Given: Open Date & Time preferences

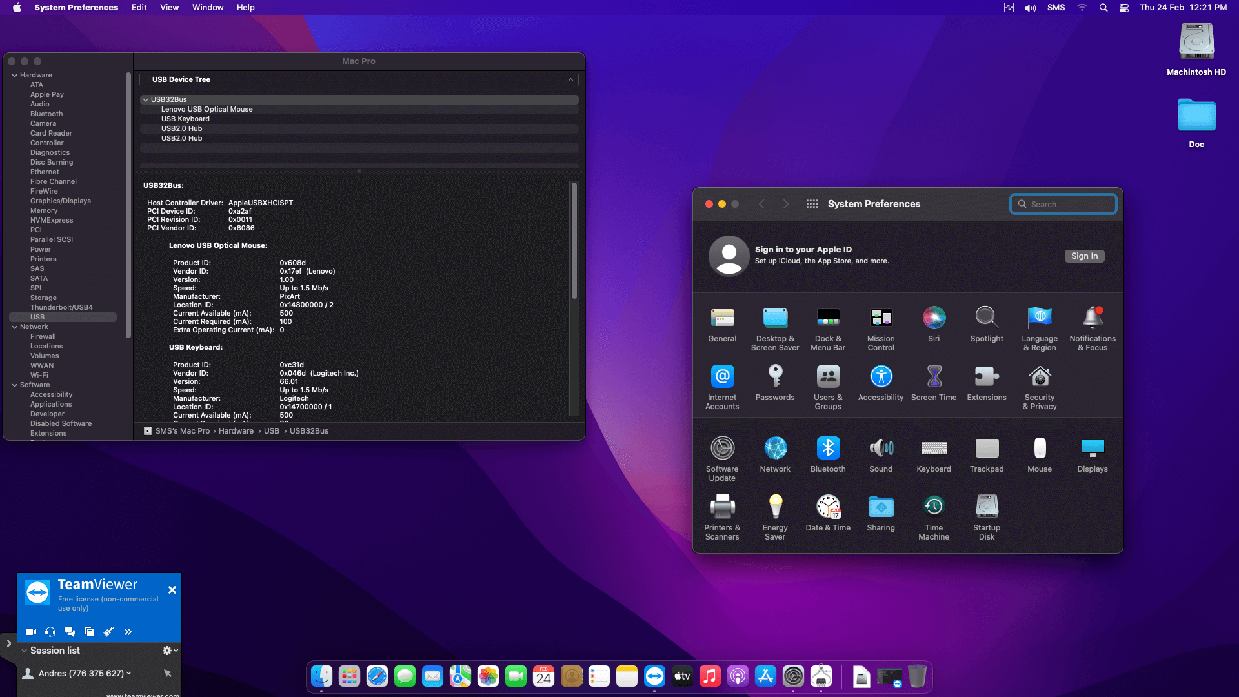Looking at the screenshot, I should tap(828, 514).
